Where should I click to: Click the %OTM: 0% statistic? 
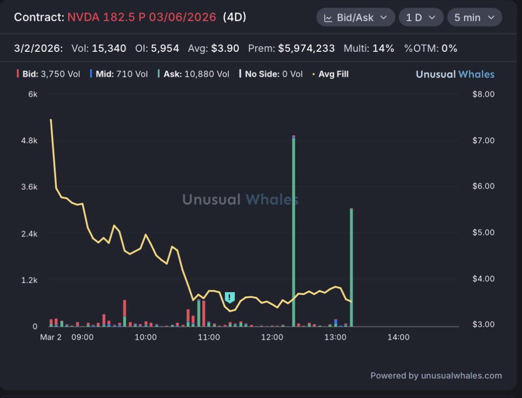(x=430, y=48)
